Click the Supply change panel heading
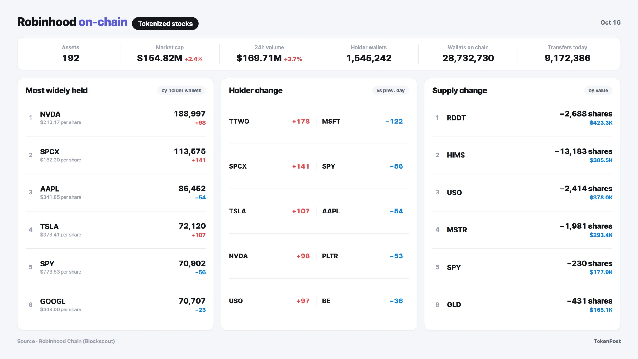Viewport: 638px width, 359px height. (x=459, y=90)
